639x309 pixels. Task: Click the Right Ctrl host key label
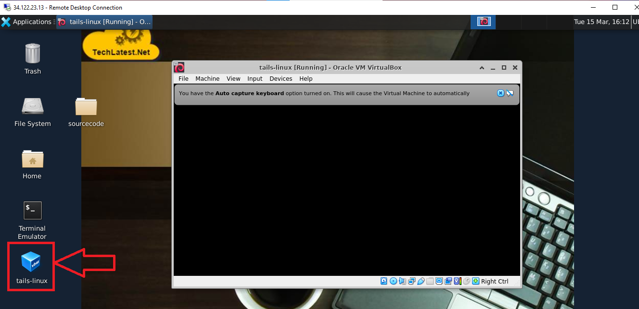495,282
